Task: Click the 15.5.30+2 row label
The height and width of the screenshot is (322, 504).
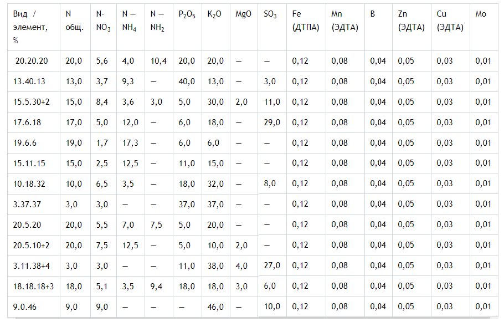Action: click(x=32, y=102)
